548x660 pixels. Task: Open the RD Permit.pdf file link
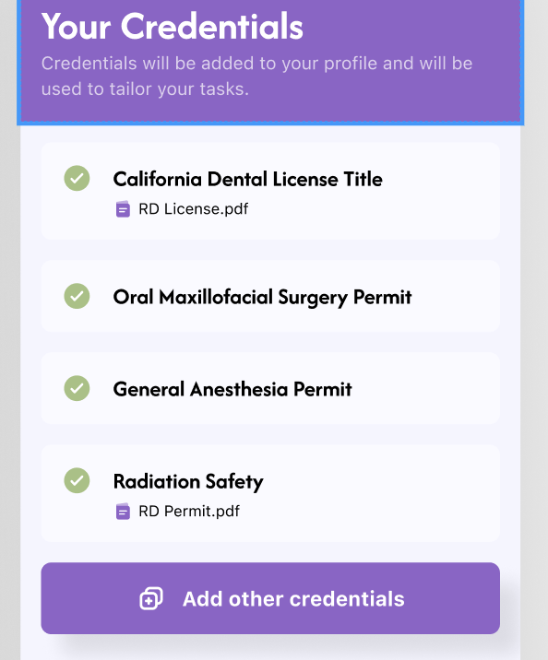(189, 512)
